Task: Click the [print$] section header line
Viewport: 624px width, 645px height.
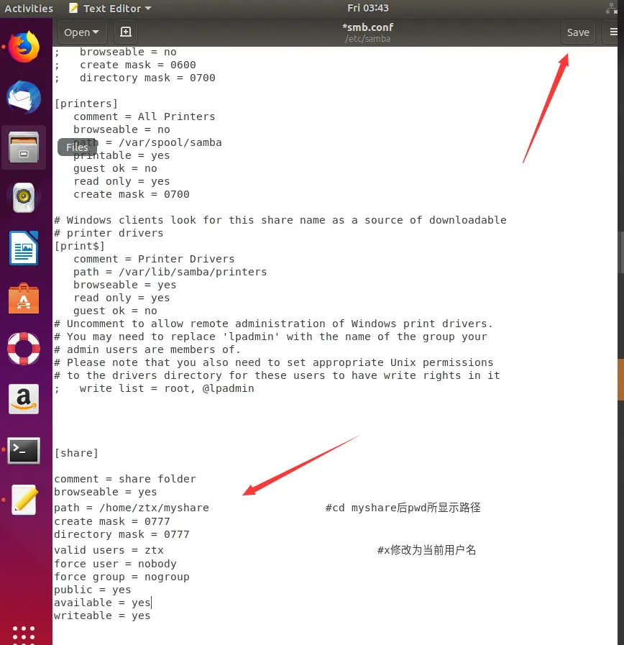Action: click(80, 246)
